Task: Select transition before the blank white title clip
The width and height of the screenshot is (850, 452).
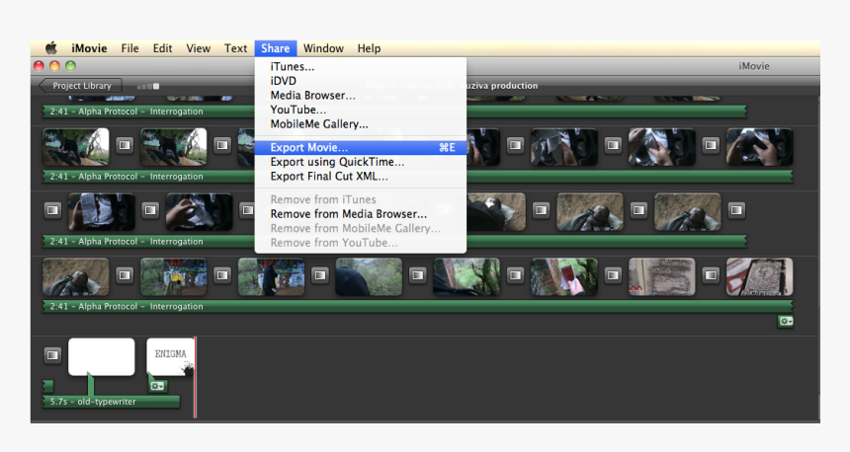Action: click(x=52, y=355)
